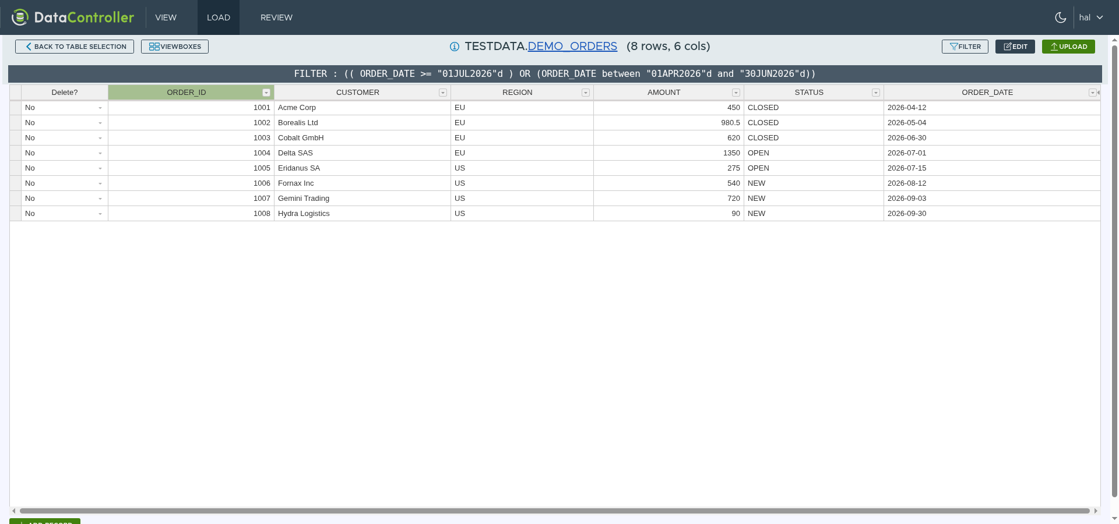Viewport: 1119px width, 524px height.
Task: Click the FILTER button
Action: tap(965, 47)
